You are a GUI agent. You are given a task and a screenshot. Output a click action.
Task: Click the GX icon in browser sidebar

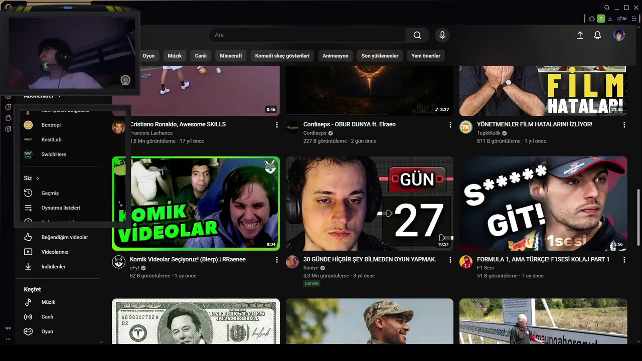pos(8,328)
